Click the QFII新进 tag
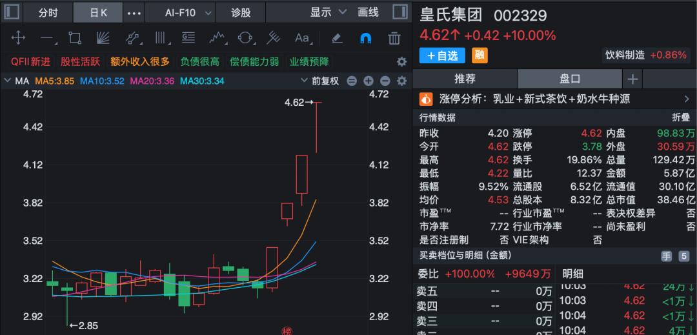This screenshot has width=697, height=335. [31, 61]
